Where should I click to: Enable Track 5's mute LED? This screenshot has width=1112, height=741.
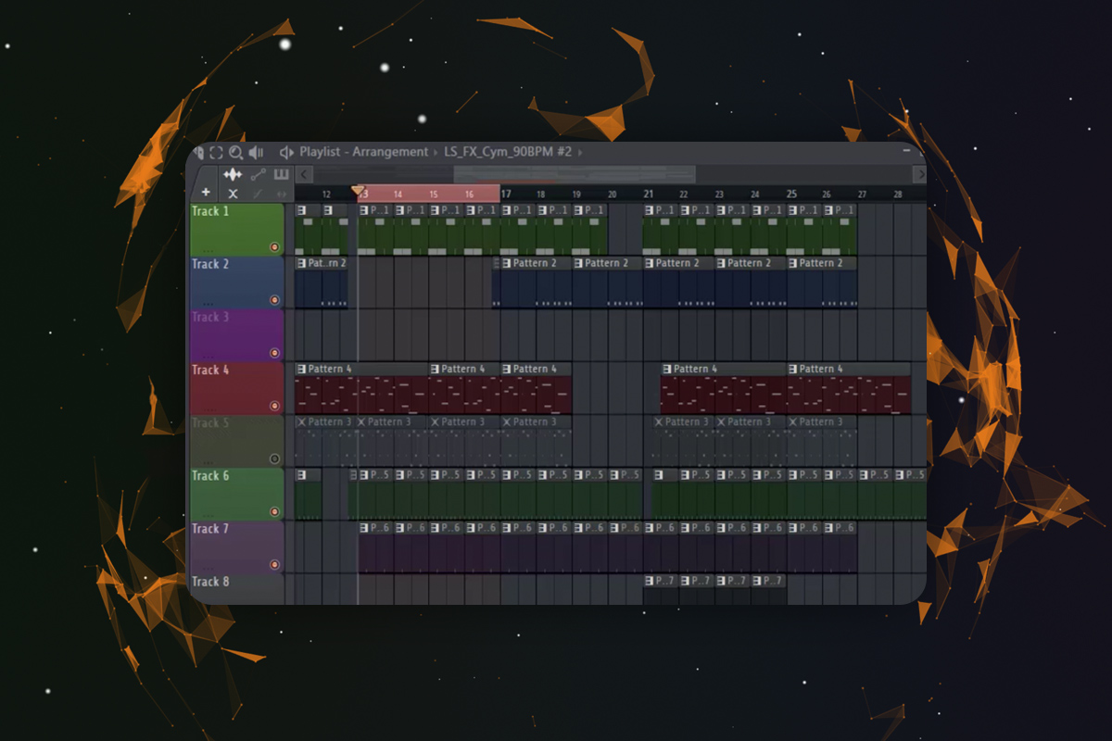click(274, 457)
